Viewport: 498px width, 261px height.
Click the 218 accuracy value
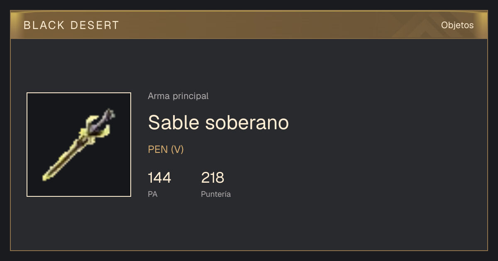click(x=212, y=178)
